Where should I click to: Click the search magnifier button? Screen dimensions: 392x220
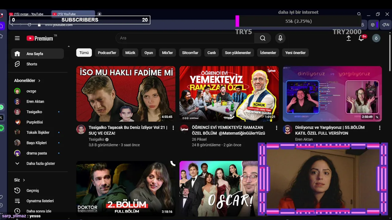pyautogui.click(x=263, y=38)
